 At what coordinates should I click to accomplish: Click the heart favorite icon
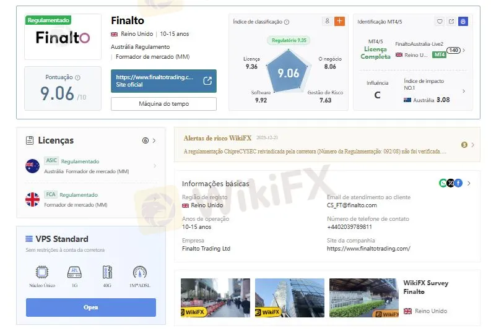[440, 21]
